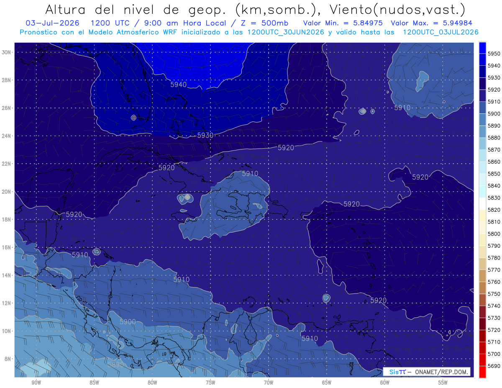This screenshot has height=388, width=502.
Task: Click the brown swatch between 5750 and 5760
Action: (x=482, y=288)
